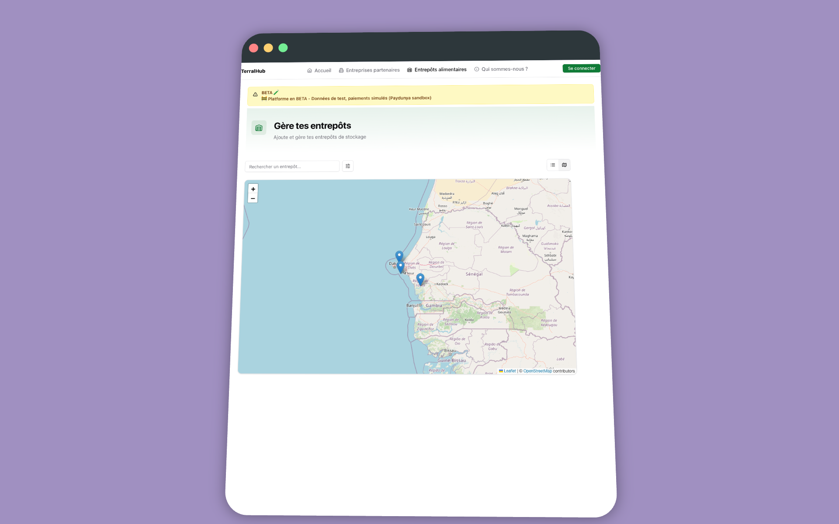Viewport: 839px width, 524px height.
Task: Click the Saint-Louis city label
Action: pos(422,224)
